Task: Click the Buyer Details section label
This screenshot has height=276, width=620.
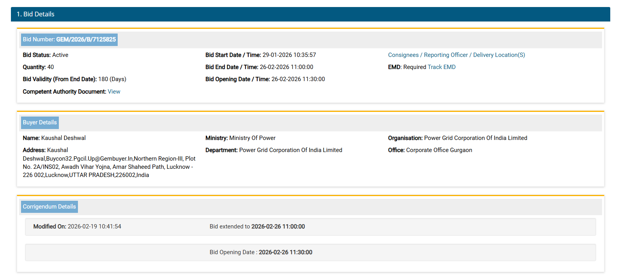Action: click(40, 122)
